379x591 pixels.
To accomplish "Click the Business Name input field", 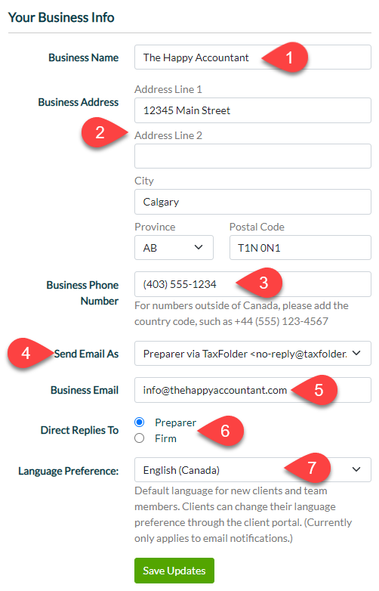I will click(253, 57).
